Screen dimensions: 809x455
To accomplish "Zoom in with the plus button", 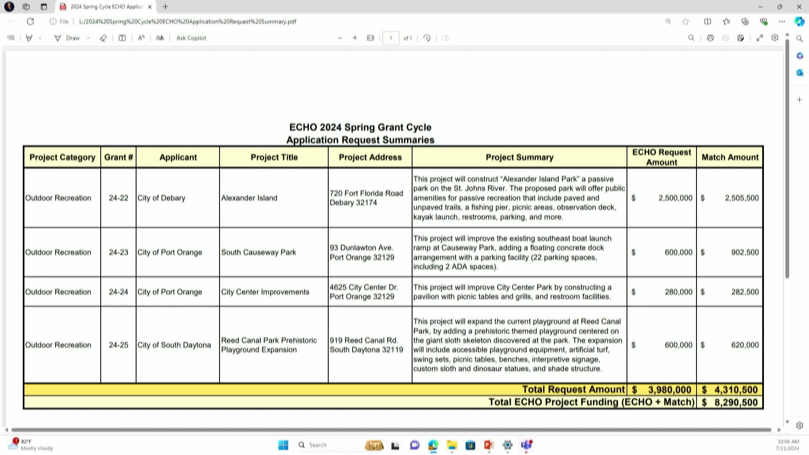I will click(x=355, y=38).
